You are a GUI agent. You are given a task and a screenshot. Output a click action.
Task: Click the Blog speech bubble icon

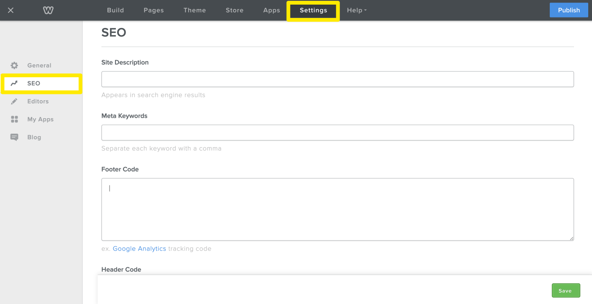click(x=14, y=137)
